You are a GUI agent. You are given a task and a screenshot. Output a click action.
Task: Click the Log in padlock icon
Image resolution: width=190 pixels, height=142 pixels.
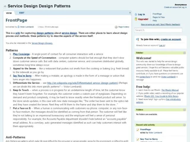(x=136, y=14)
